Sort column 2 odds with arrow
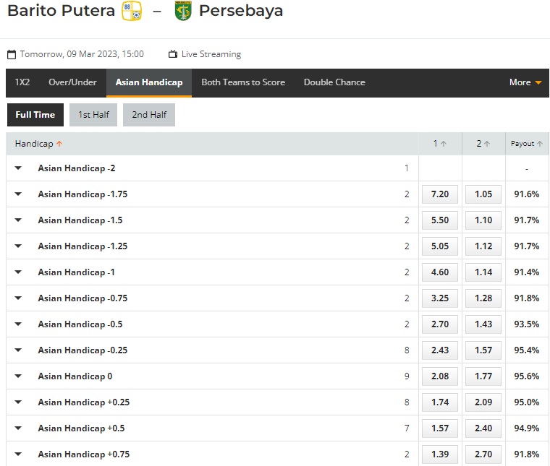550x466 pixels. click(x=487, y=144)
